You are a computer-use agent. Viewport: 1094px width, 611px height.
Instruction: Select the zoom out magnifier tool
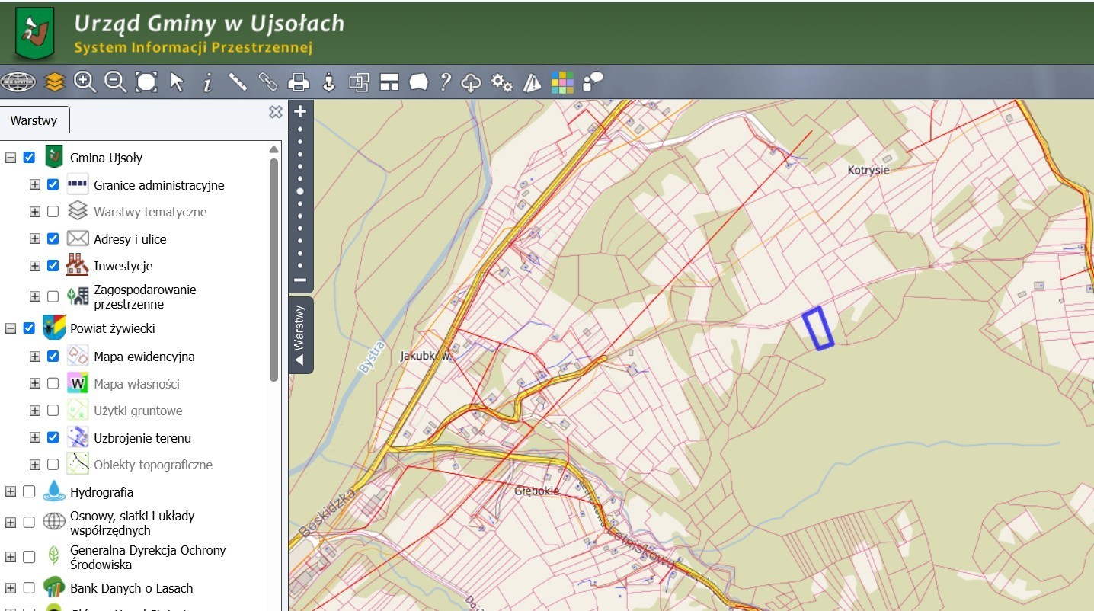[x=115, y=82]
